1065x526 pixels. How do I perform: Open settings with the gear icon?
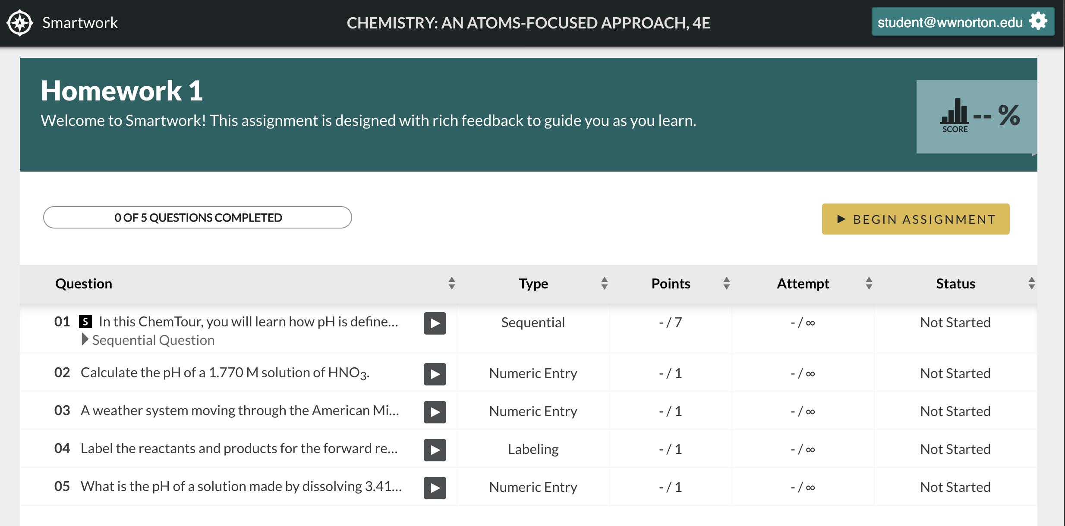coord(1038,21)
